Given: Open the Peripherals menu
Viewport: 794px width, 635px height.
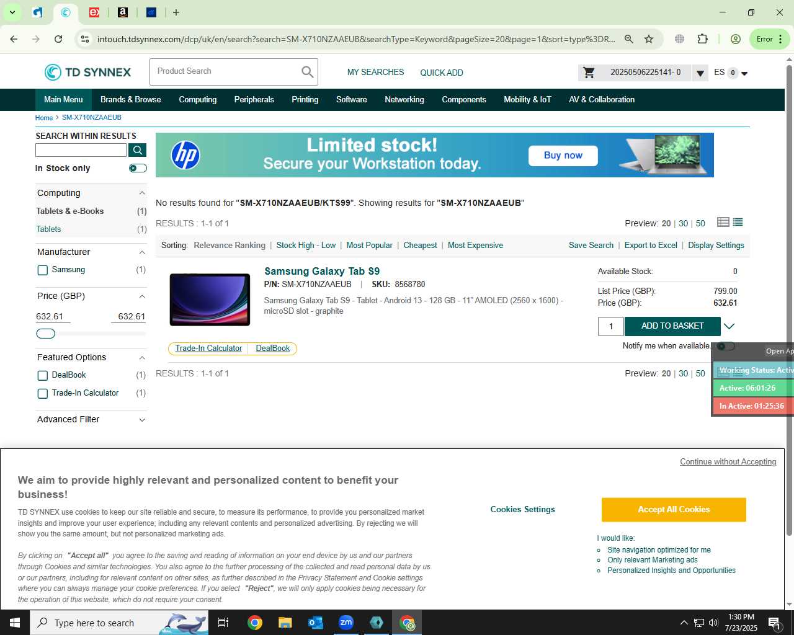Looking at the screenshot, I should coord(254,99).
